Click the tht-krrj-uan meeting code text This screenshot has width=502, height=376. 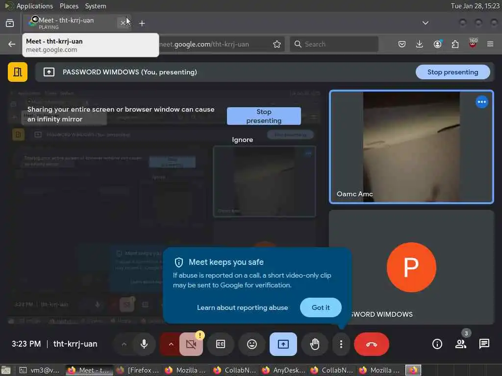point(75,344)
